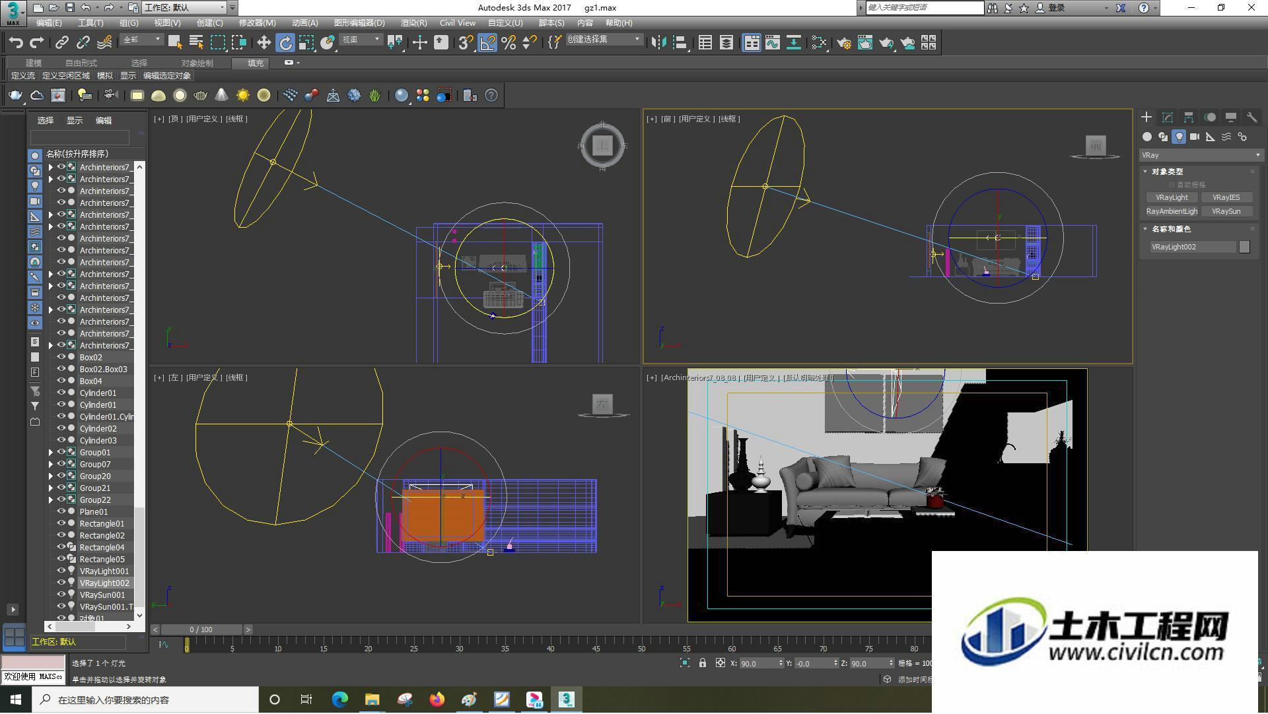Expand the Group01 tree node
1268x714 pixels.
click(x=51, y=452)
